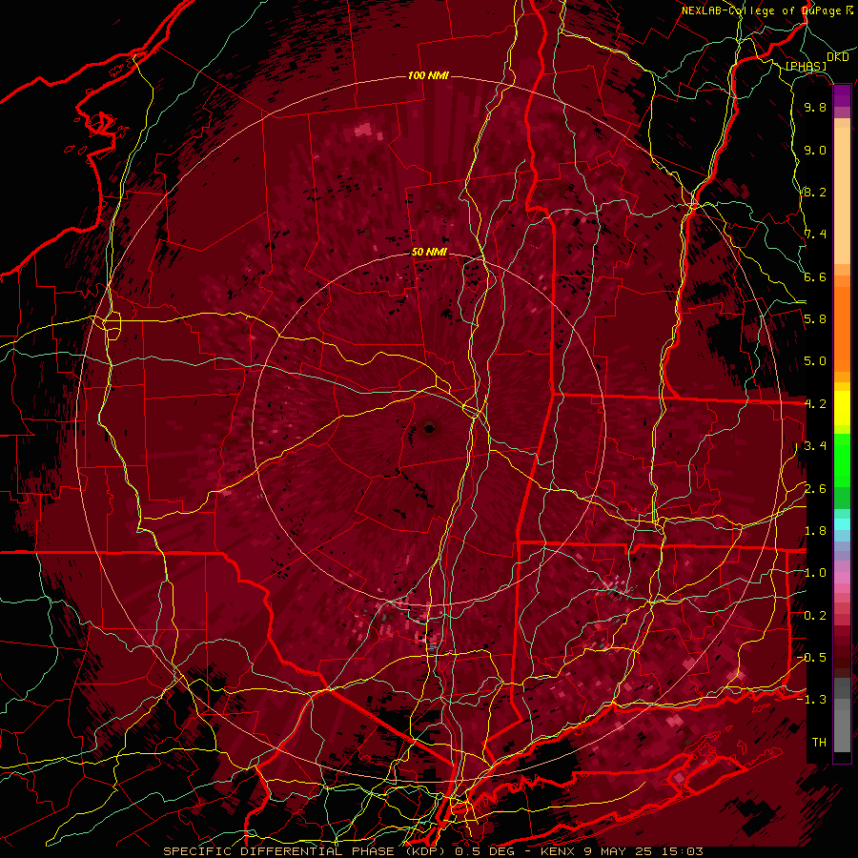Click the 5.0 value on the scale

pyautogui.click(x=815, y=361)
